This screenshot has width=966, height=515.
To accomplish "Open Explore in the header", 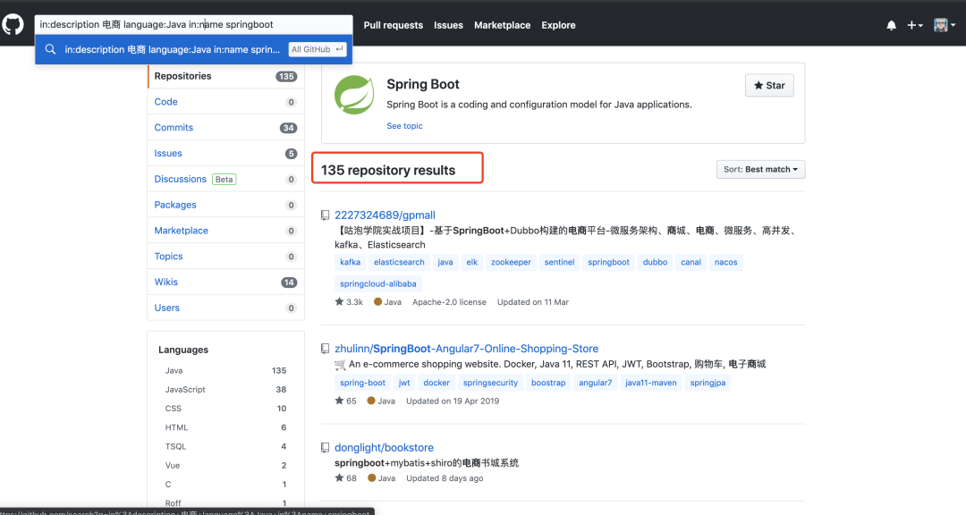I will tap(559, 25).
